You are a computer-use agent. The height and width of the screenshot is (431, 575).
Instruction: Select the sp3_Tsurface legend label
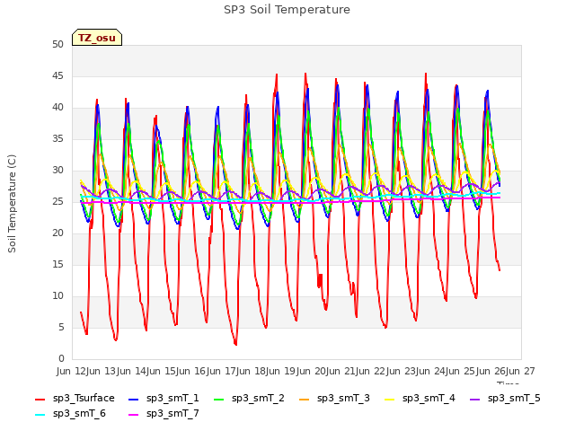click(x=84, y=399)
